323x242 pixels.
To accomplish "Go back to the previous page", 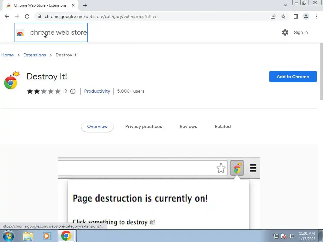I will 7,16.
